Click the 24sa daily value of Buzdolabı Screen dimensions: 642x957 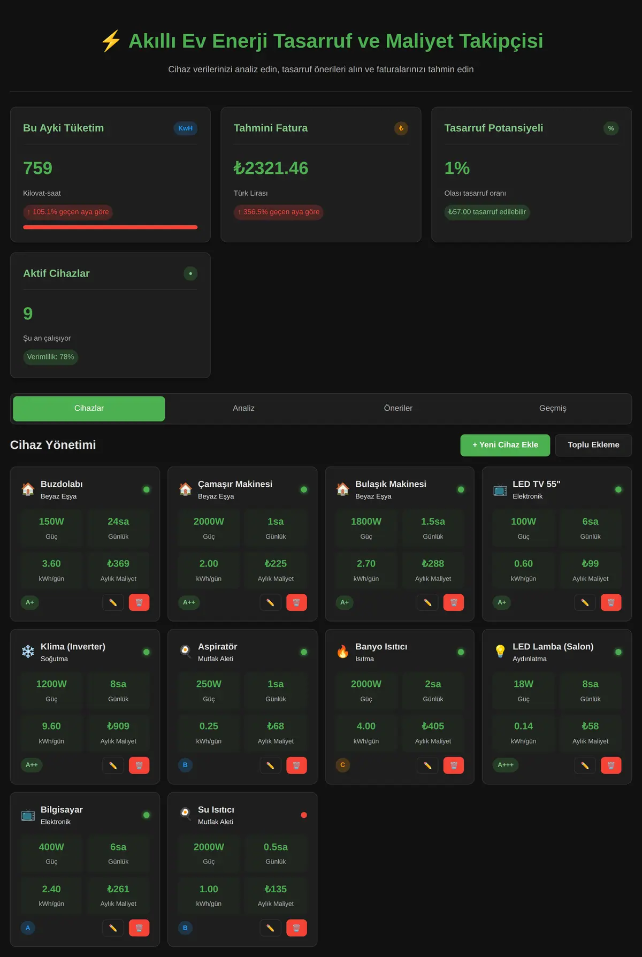[x=118, y=522]
